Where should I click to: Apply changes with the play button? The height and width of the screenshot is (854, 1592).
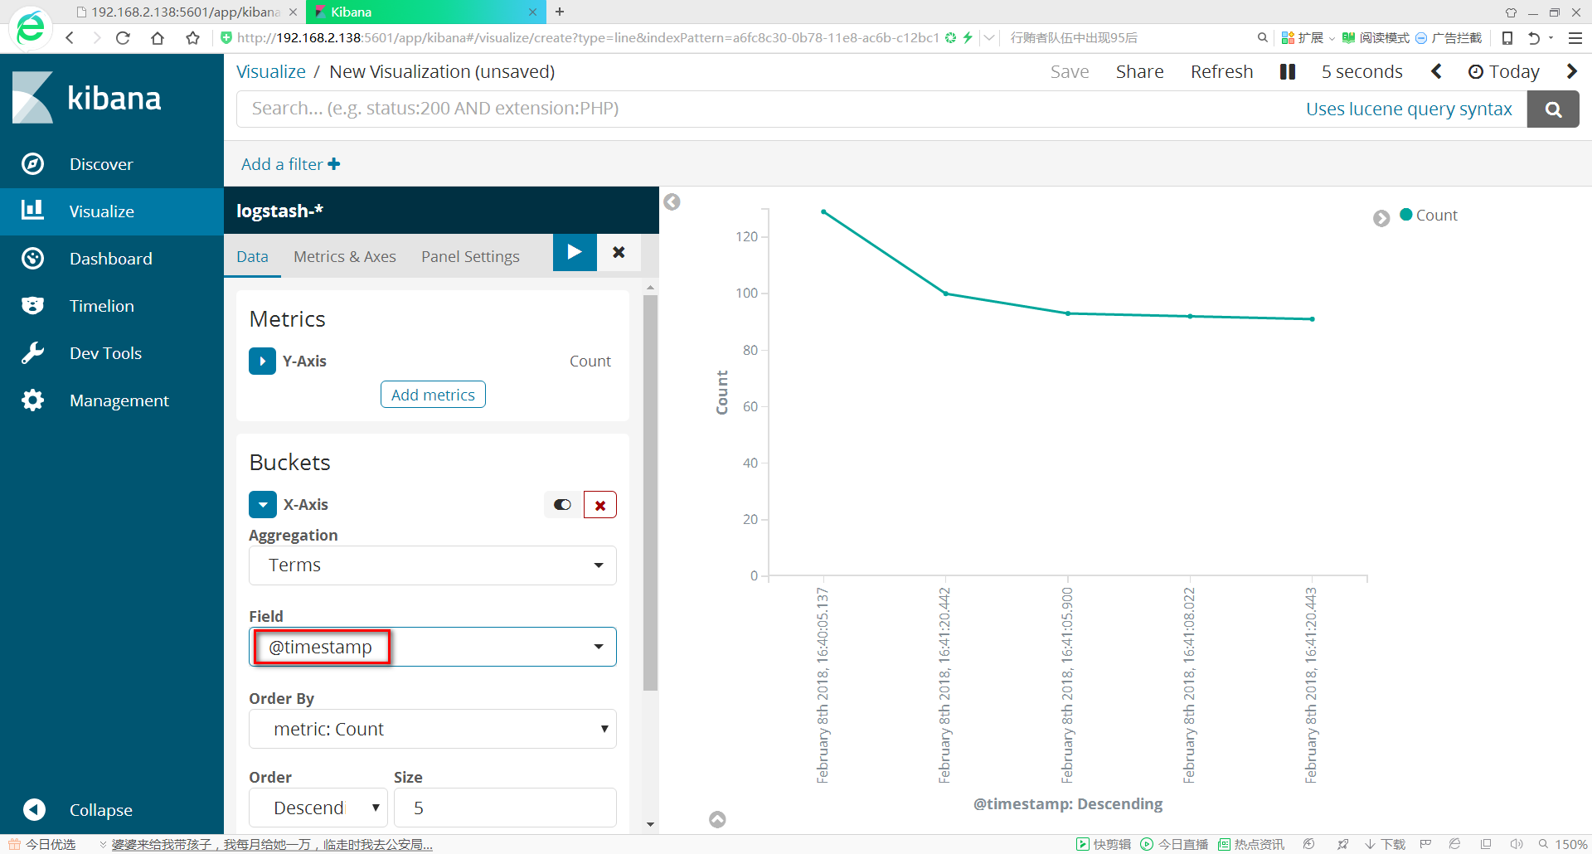click(x=575, y=252)
